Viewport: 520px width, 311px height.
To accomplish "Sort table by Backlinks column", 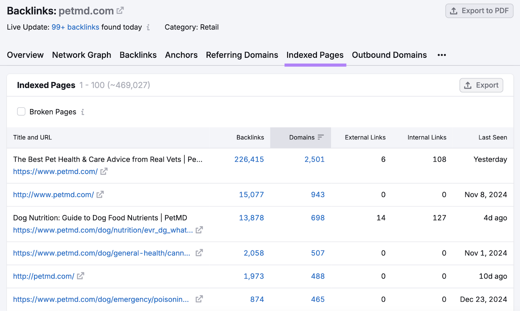I will tap(250, 138).
